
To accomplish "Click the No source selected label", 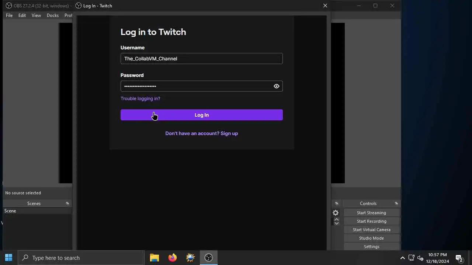I will (x=23, y=193).
